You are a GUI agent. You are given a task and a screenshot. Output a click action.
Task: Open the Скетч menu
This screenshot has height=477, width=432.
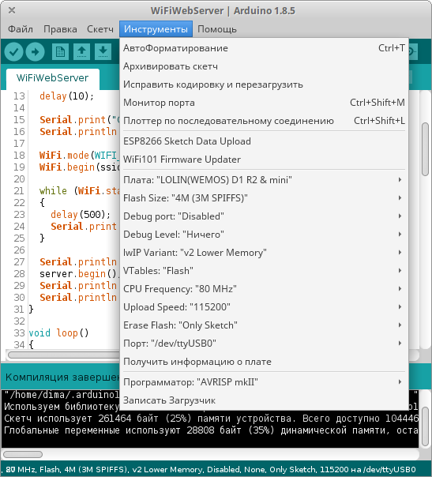click(100, 29)
